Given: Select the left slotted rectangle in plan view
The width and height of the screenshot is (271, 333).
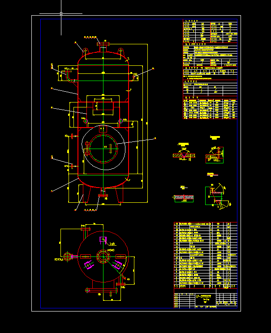Looking at the screenshot, I should (x=86, y=256).
